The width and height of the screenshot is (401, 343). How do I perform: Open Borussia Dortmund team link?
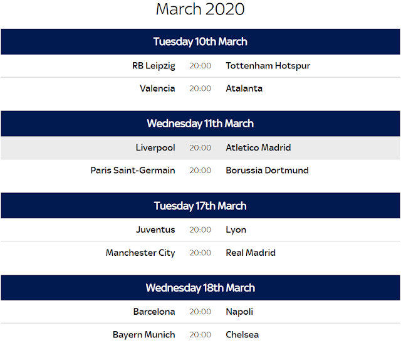[267, 170]
